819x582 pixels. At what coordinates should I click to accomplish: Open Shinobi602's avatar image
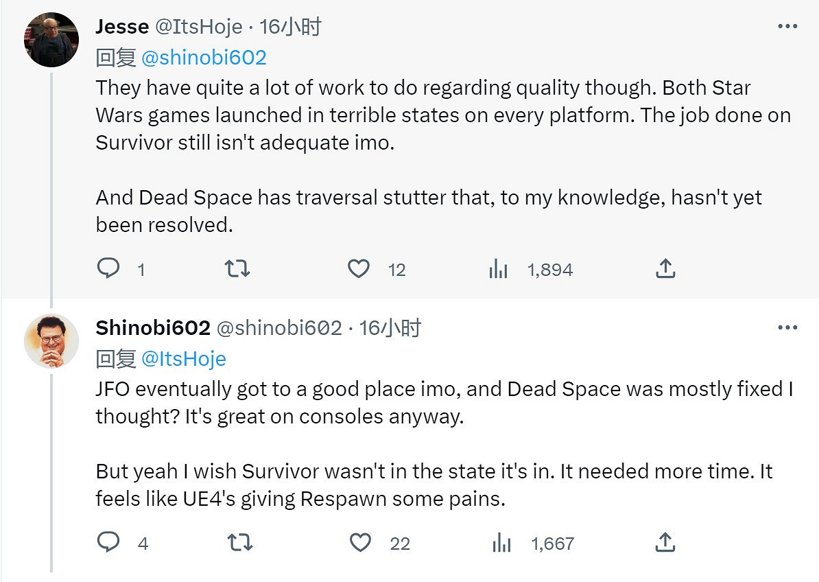pyautogui.click(x=51, y=341)
